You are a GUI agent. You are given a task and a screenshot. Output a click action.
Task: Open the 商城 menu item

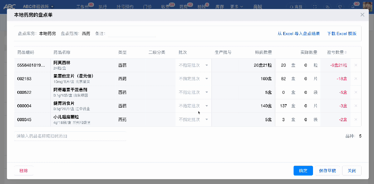click(x=258, y=7)
